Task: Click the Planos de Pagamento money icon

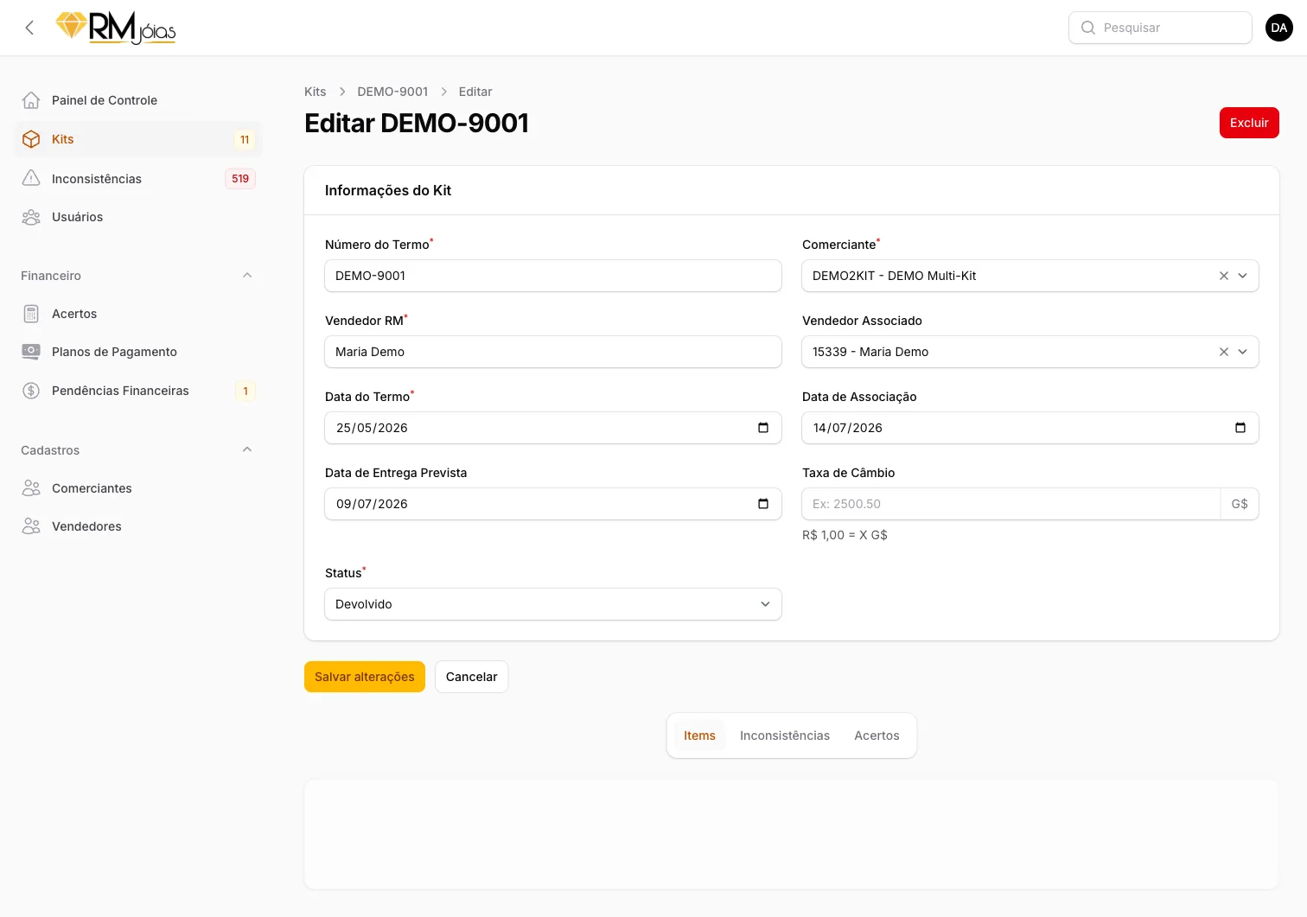Action: (31, 352)
